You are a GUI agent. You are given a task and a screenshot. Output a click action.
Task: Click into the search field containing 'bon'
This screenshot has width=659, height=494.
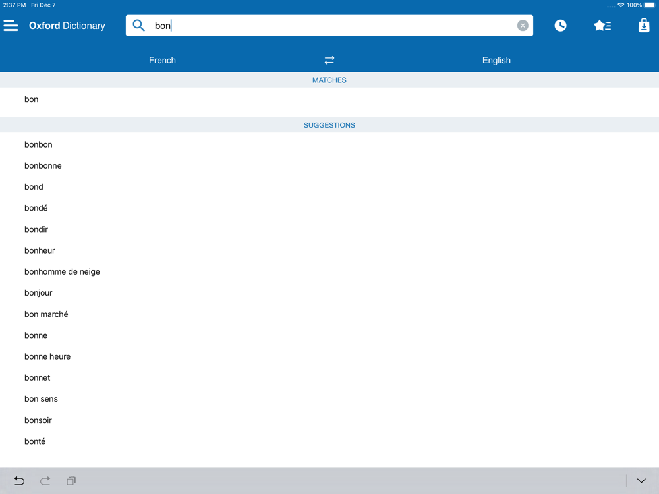tap(329, 26)
